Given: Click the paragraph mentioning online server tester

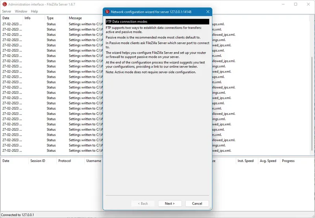Looking at the screenshot, I should point(155,64).
